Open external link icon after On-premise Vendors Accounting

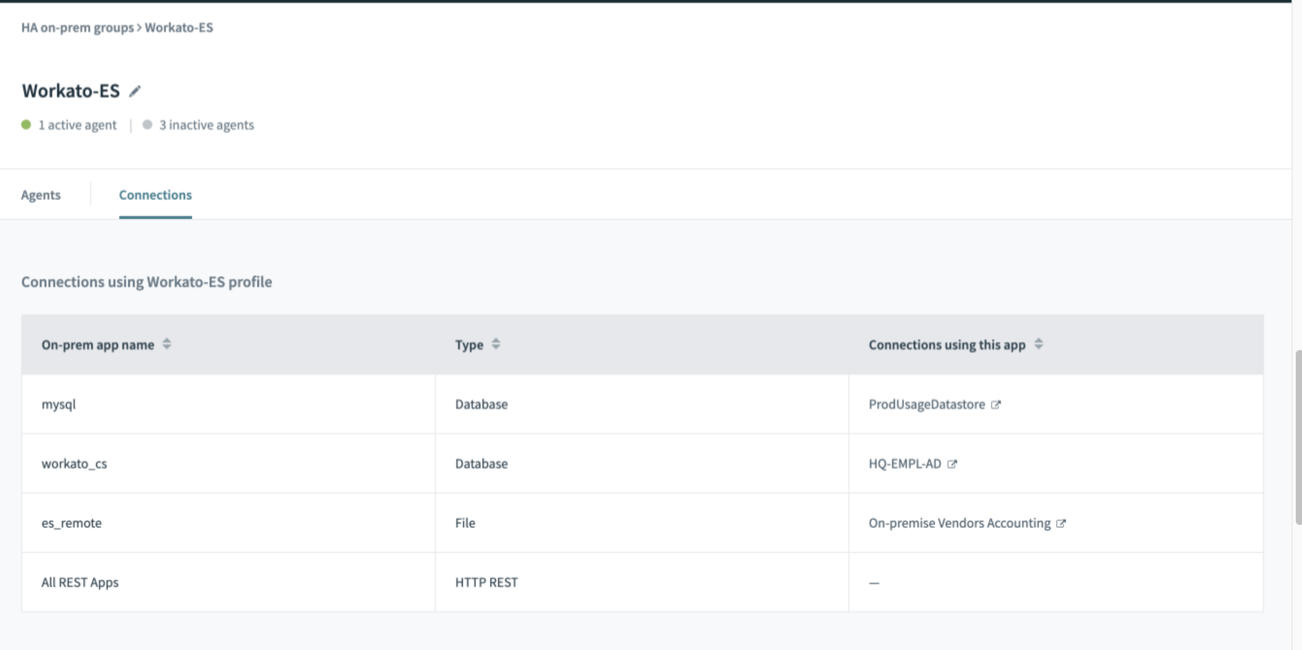(1061, 523)
